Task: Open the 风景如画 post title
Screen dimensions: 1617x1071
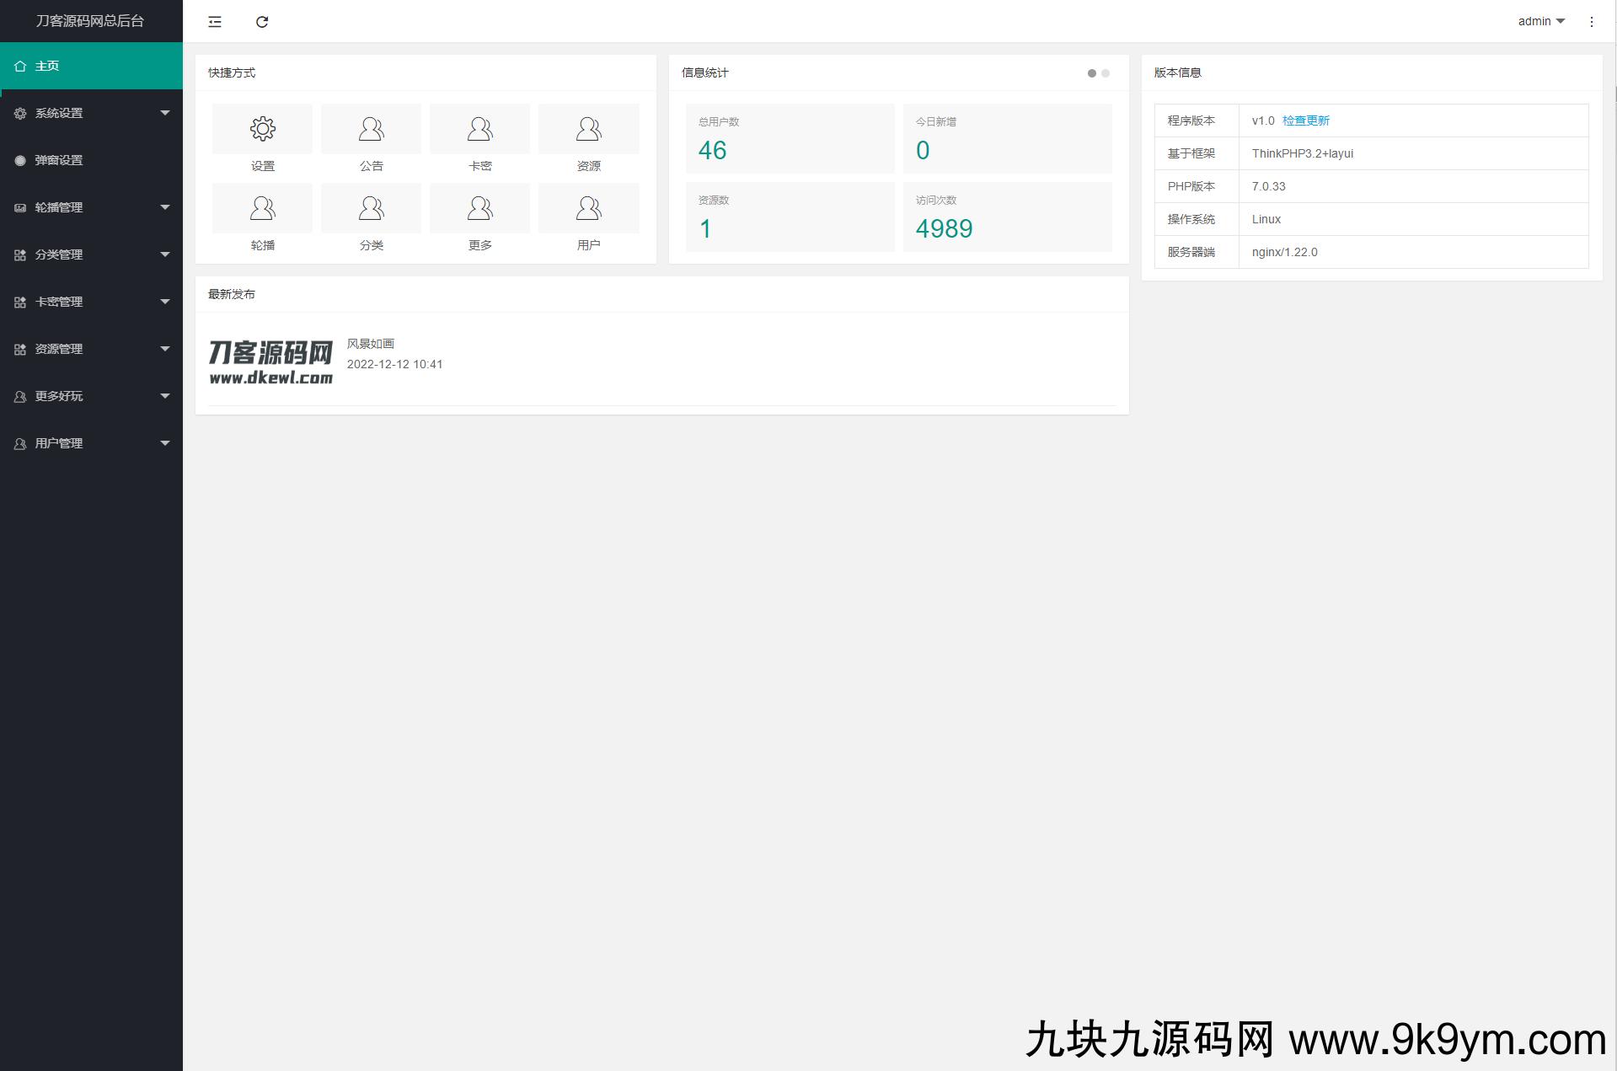Action: [371, 344]
